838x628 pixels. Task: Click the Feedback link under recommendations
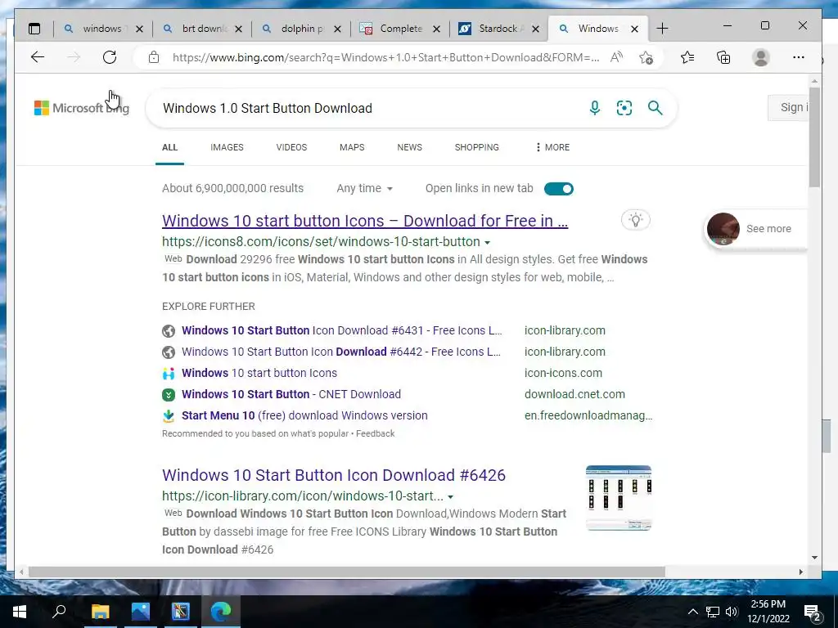pyautogui.click(x=375, y=433)
